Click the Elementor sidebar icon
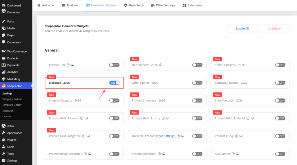This screenshot has height=165, width=297. click(3, 11)
